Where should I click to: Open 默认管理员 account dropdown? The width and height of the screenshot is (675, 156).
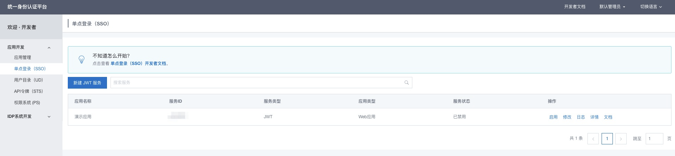coord(612,7)
